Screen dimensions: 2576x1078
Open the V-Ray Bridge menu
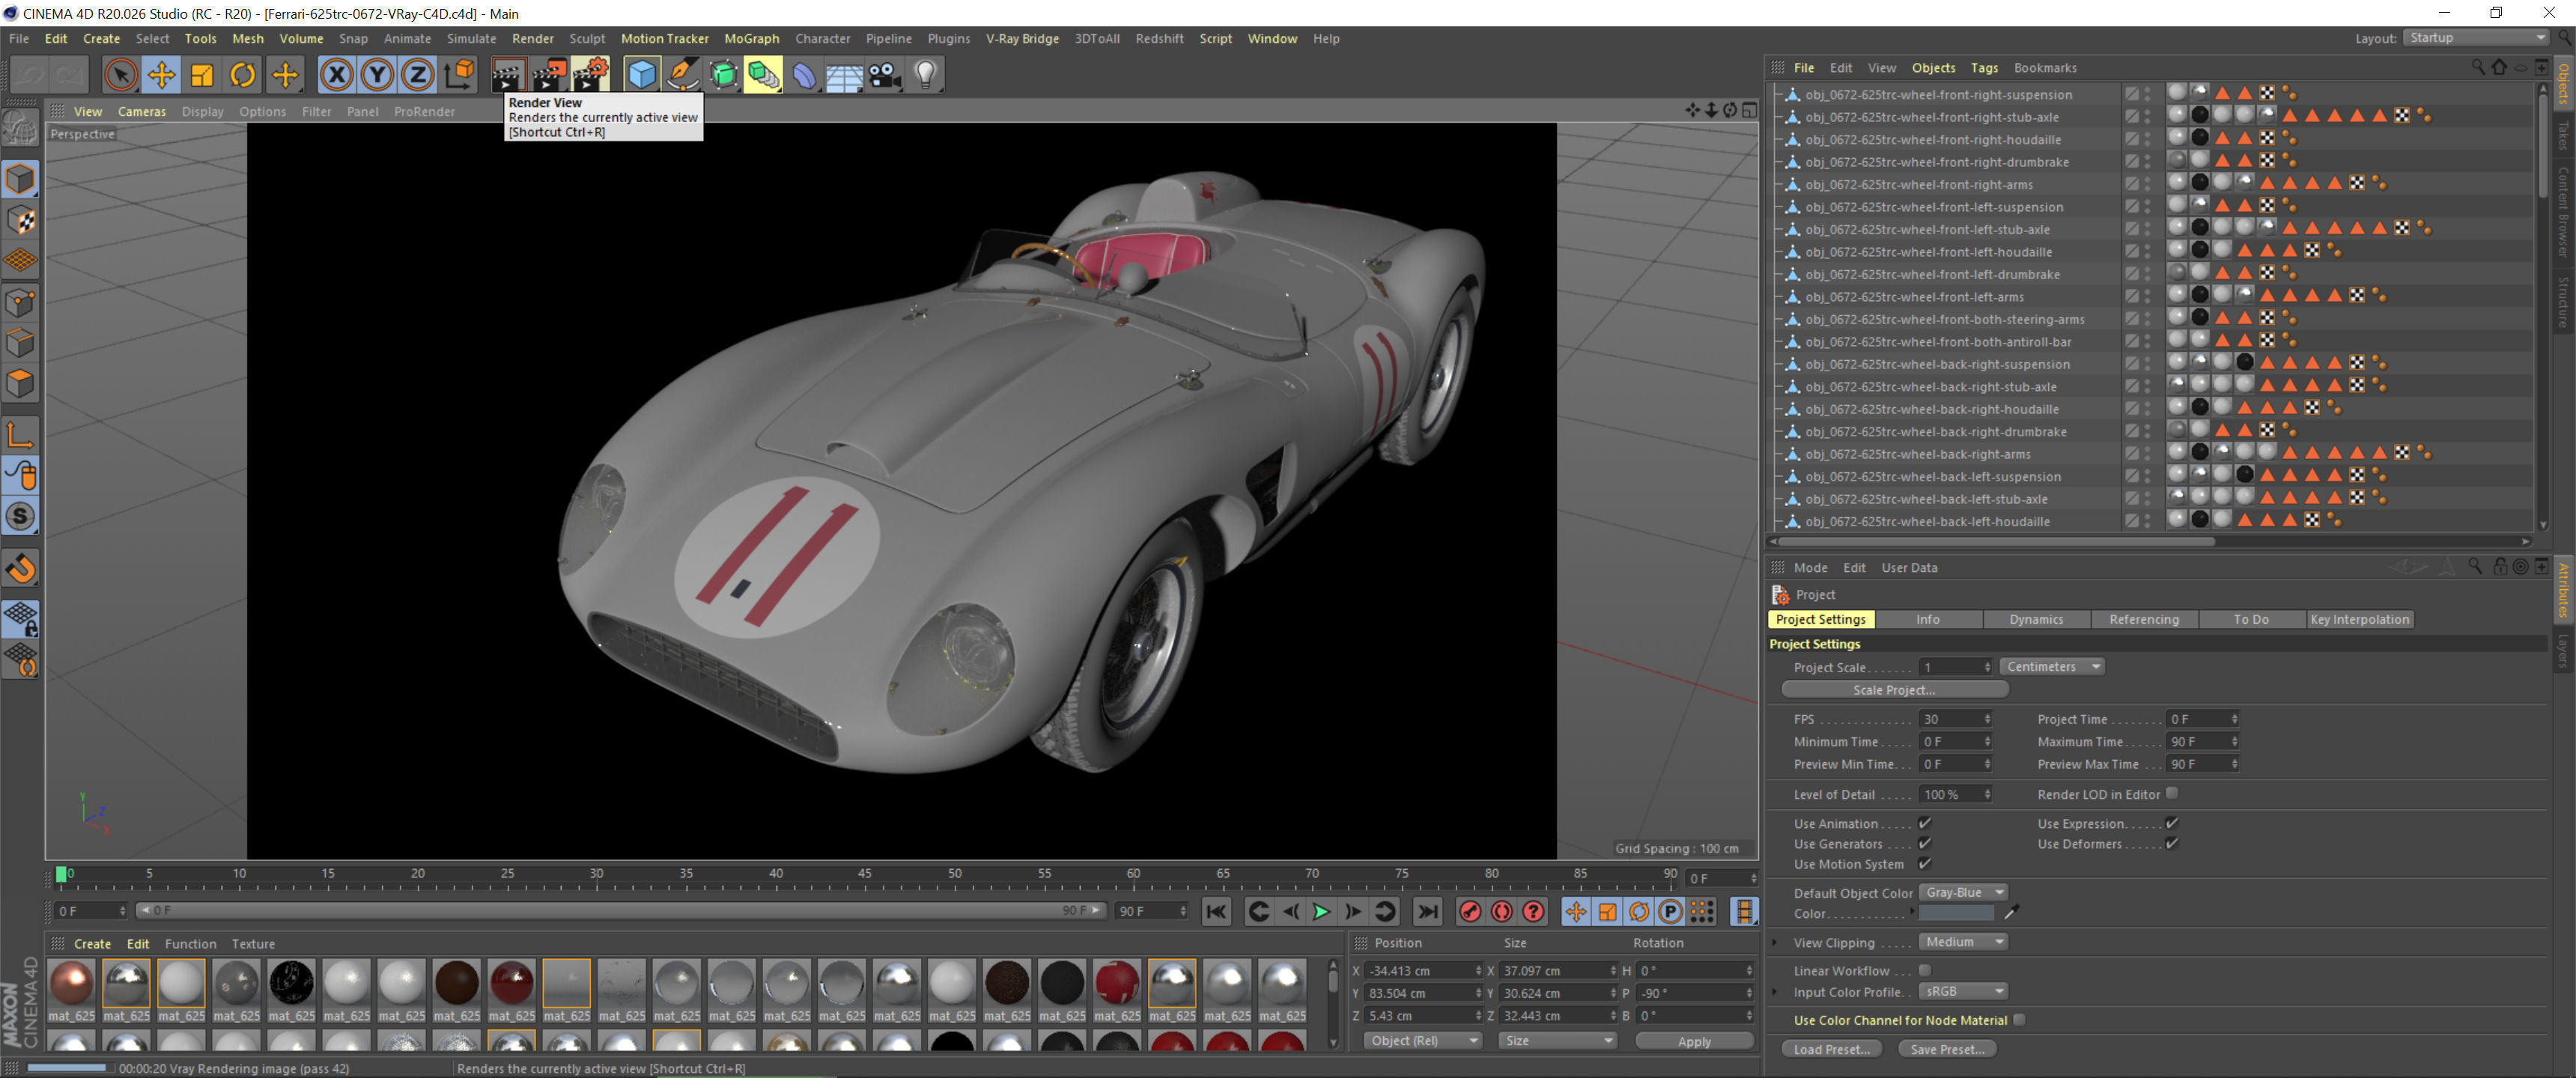pyautogui.click(x=1022, y=38)
